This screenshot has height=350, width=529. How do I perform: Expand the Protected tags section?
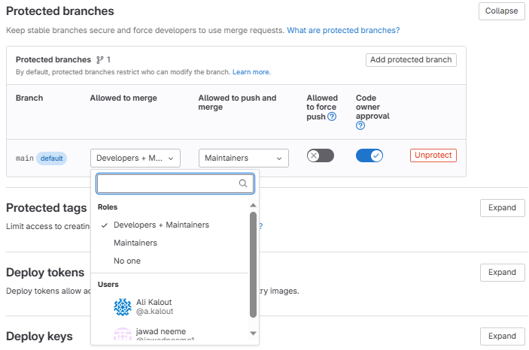click(x=502, y=208)
